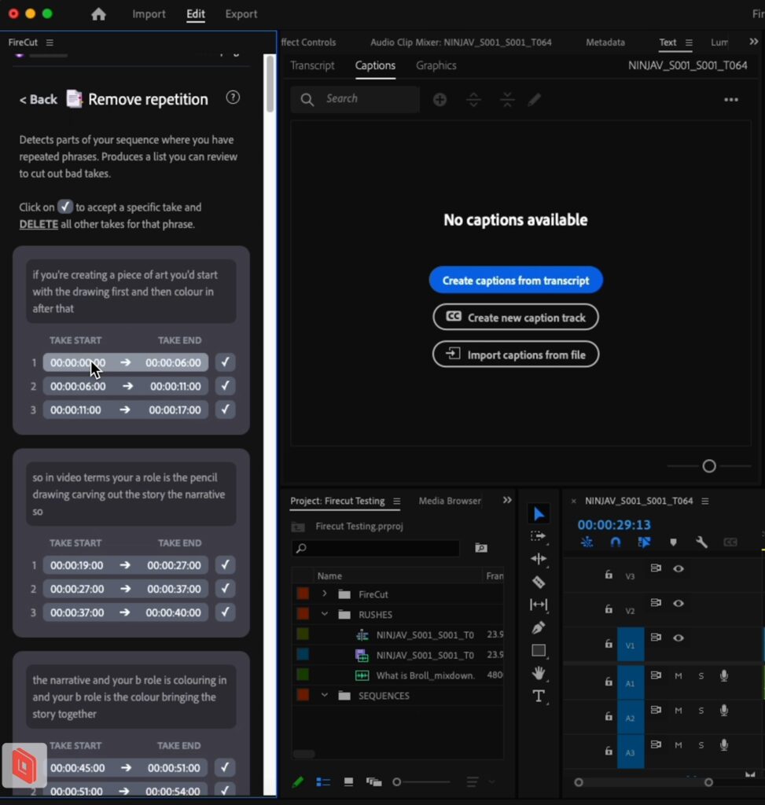Select the Track Select Forward tool
The image size is (765, 805).
click(x=539, y=536)
